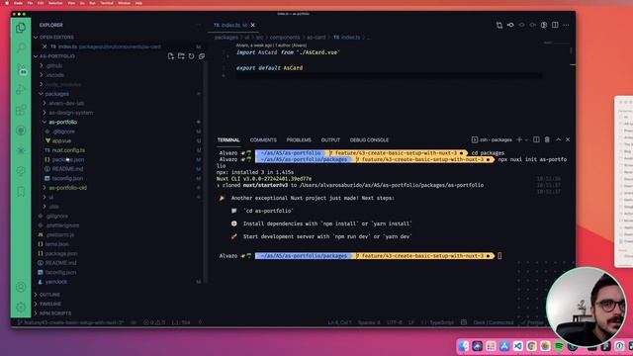Open the Manage gear in activity bar
This screenshot has height=356, width=633.
click(21, 308)
